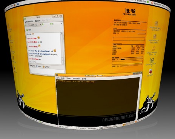This screenshot has width=175, height=139.
Task: Click the SWAP usage bar
Action: [x=131, y=65]
